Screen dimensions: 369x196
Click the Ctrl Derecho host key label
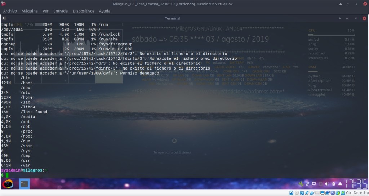(357, 193)
